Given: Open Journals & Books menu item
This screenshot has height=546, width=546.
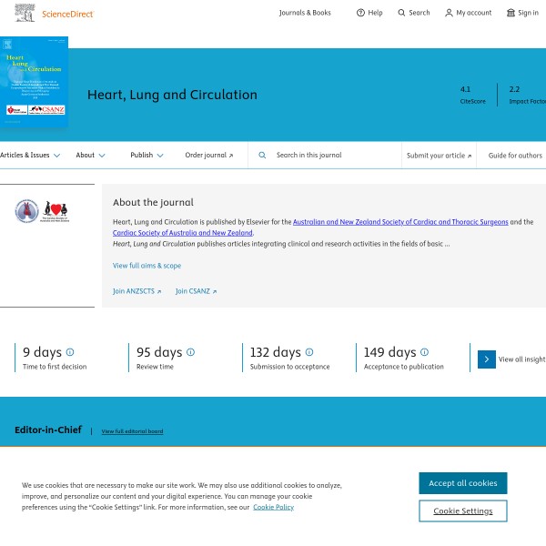Looking at the screenshot, I should [305, 13].
